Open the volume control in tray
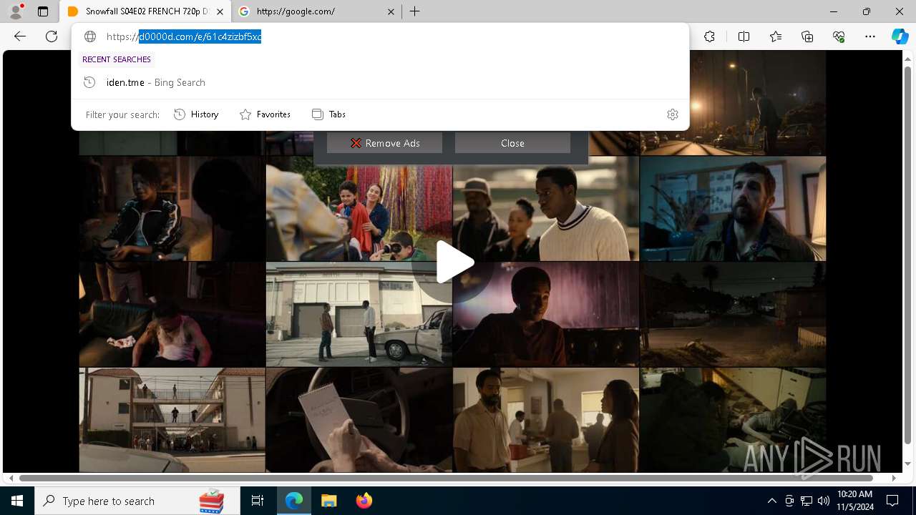This screenshot has width=916, height=515. coord(824,501)
